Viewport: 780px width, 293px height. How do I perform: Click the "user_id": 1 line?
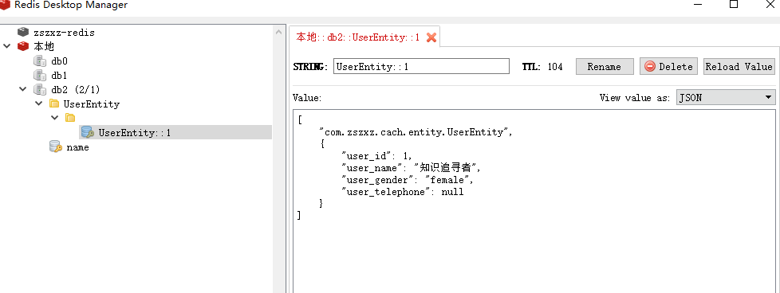coord(377,156)
